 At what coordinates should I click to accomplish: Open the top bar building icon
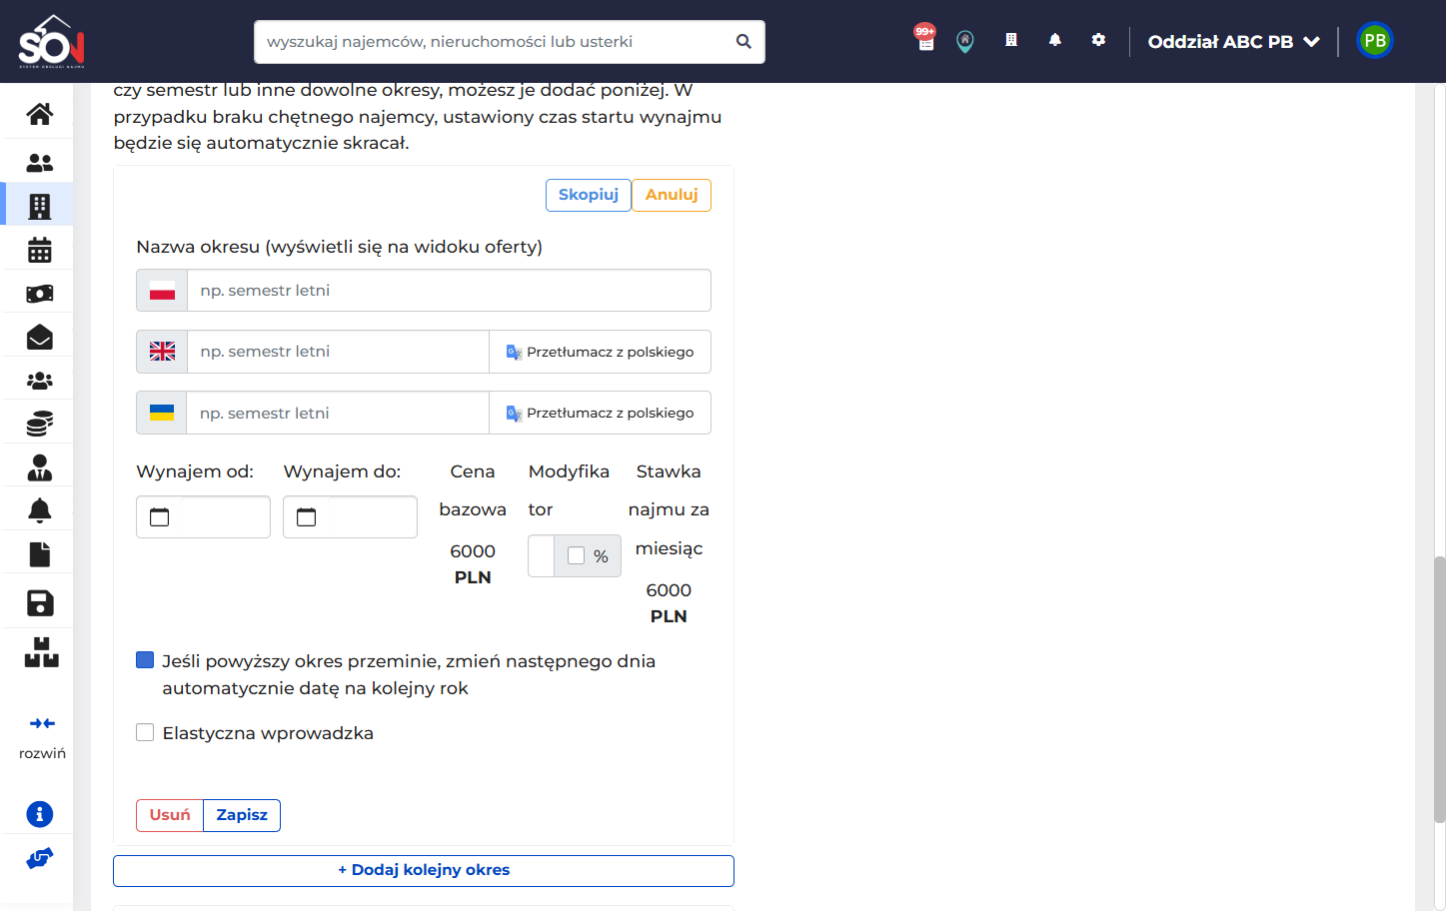pos(1011,40)
